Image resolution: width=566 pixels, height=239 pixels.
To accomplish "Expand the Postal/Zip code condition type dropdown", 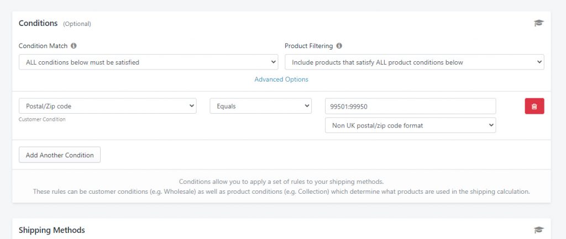I will (108, 106).
